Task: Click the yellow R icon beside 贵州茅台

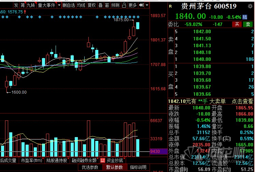Action: tap(170, 6)
